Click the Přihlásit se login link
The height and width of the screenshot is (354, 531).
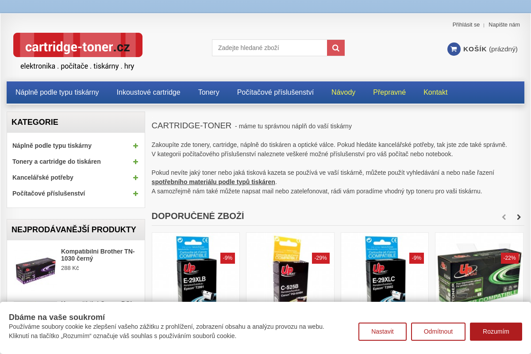pos(466,25)
